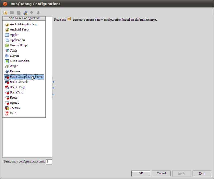Screen dimensions: 214x179
Task: Pick ScalaTest from the list
Action: (x=24, y=92)
